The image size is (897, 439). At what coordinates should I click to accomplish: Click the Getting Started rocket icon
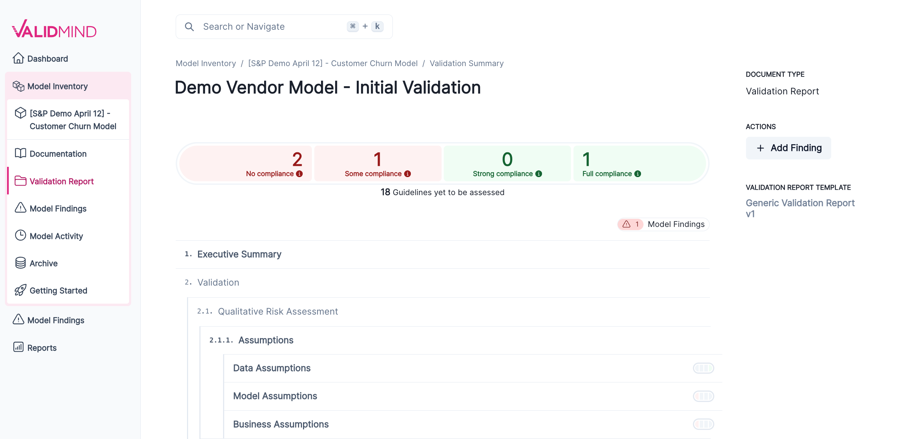pos(20,290)
